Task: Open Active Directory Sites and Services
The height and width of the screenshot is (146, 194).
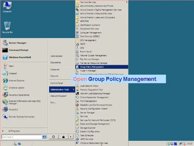Action: pos(102,13)
